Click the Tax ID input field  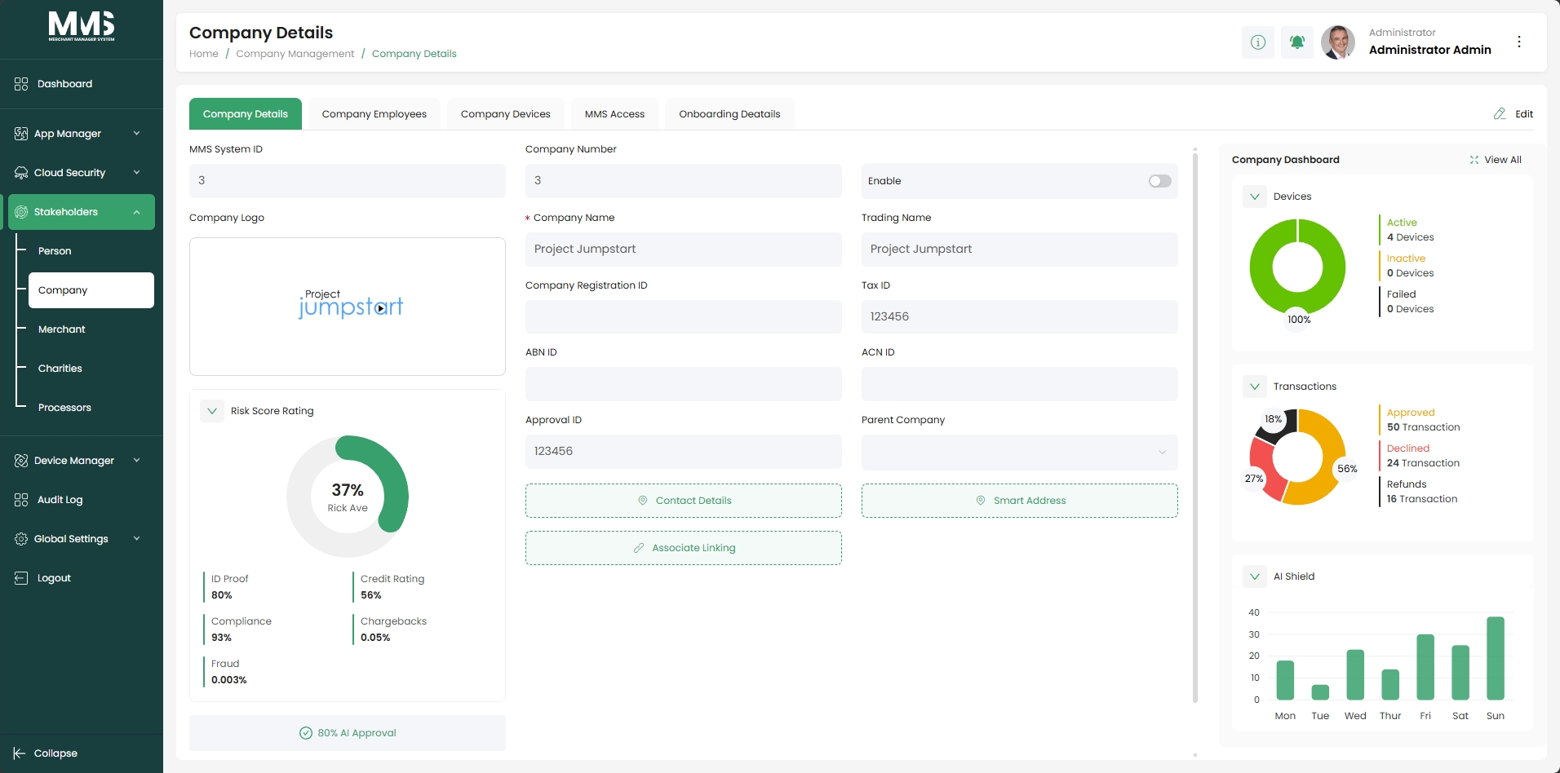(1020, 317)
